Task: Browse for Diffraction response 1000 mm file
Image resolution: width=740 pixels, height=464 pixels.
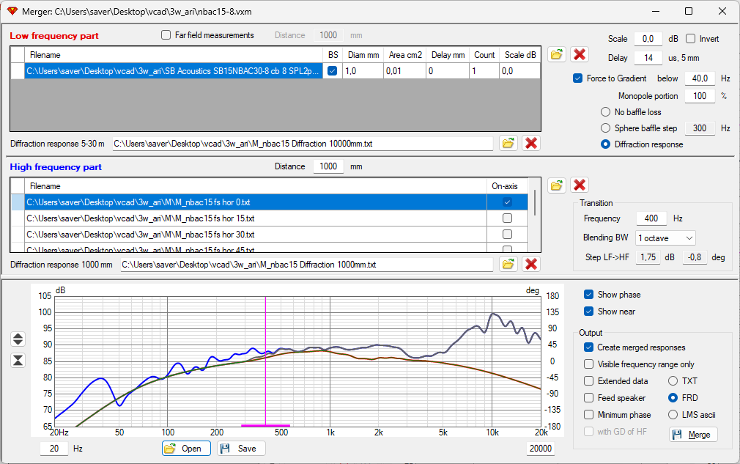Action: pos(508,264)
